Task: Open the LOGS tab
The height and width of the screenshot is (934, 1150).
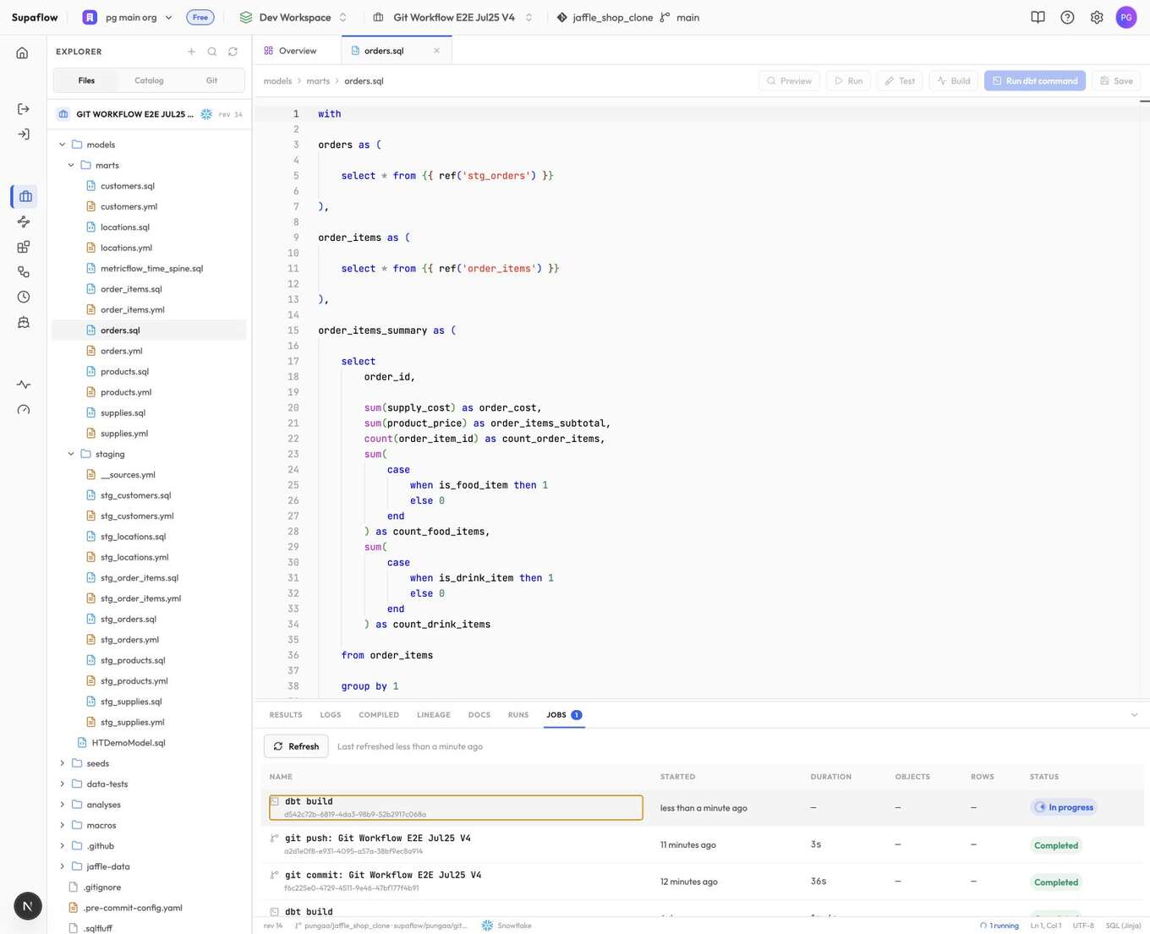Action: 331,715
